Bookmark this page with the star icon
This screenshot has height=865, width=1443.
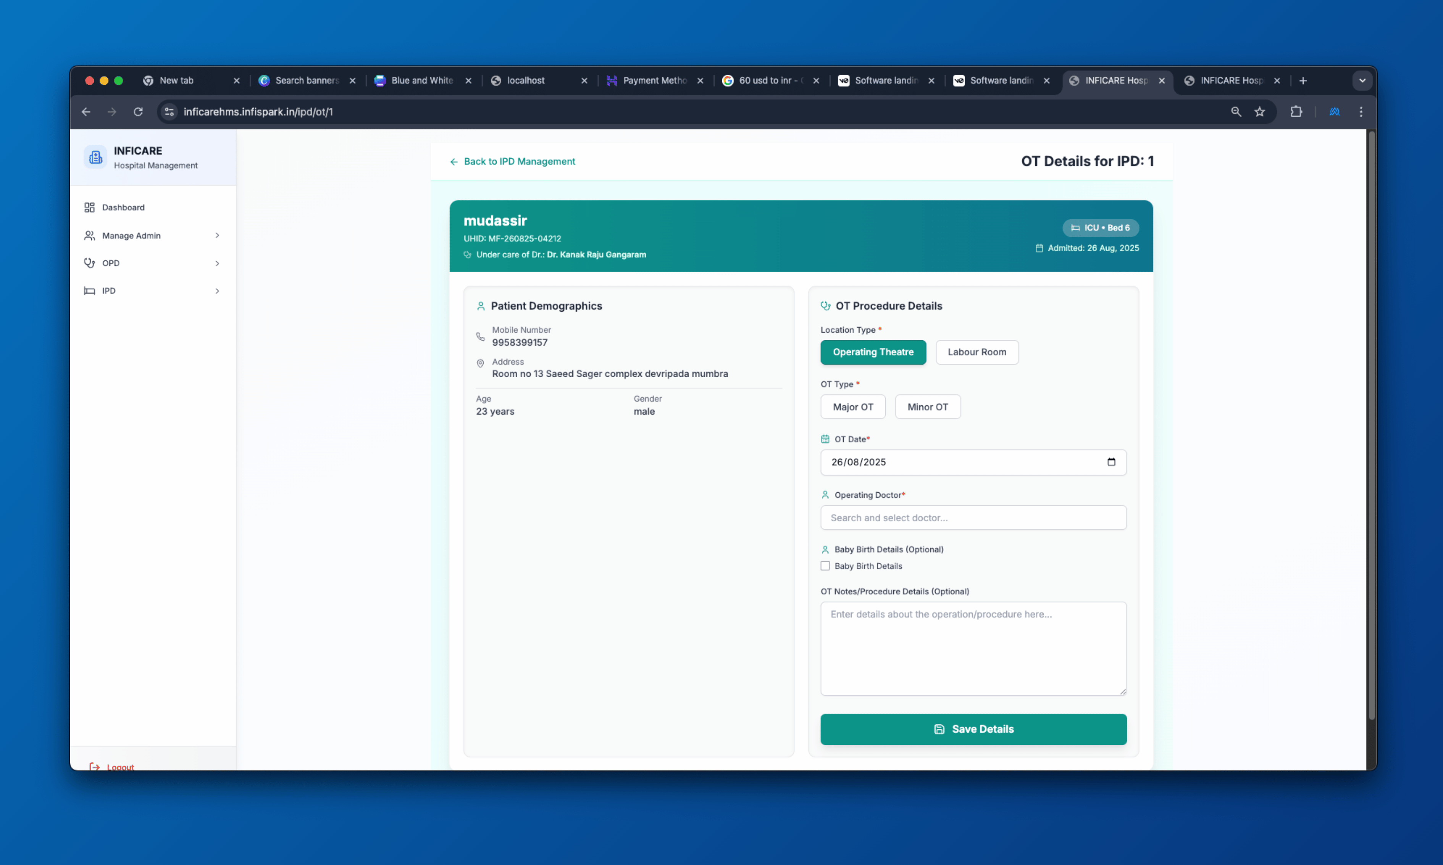click(x=1259, y=111)
